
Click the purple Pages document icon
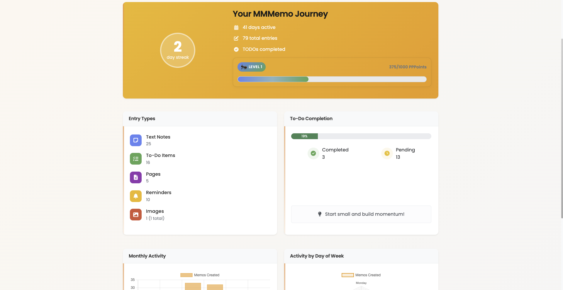pos(136,177)
